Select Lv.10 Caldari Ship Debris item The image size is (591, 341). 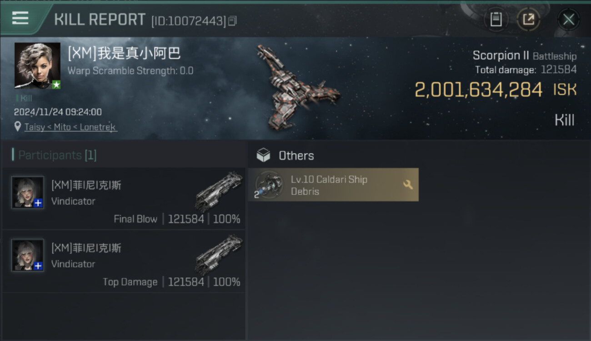pyautogui.click(x=333, y=185)
